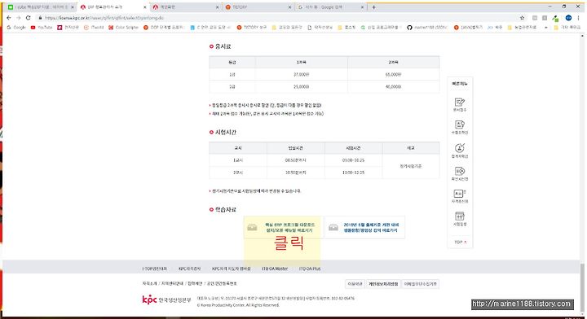Screen dimensions: 587x319
Task: Open the Chrome three-dot menu
Action: tap(578, 18)
